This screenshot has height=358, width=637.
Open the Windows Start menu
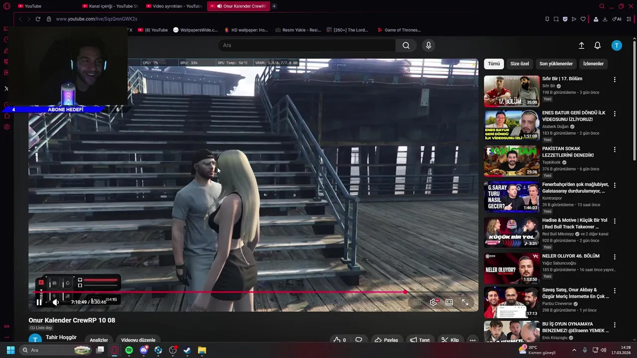[x=10, y=350]
